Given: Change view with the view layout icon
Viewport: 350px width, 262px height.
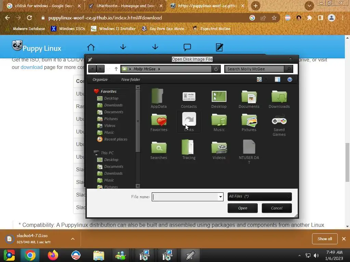Looking at the screenshot, I should point(259,79).
